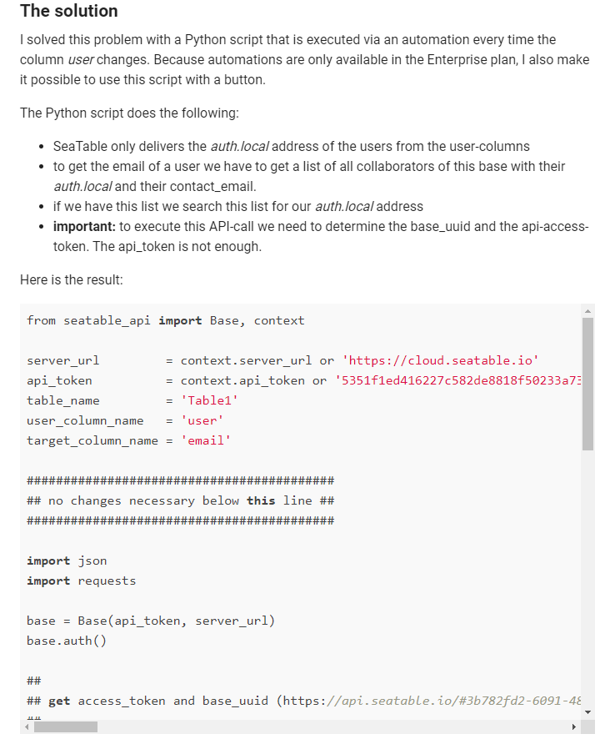The width and height of the screenshot is (610, 744).
Task: Click the 'user' value of user_column_name
Action: [x=202, y=420]
